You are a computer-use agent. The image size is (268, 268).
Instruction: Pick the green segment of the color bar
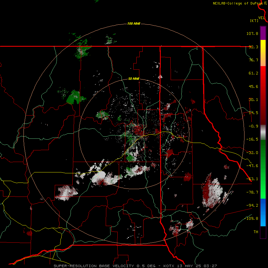coord(263,169)
